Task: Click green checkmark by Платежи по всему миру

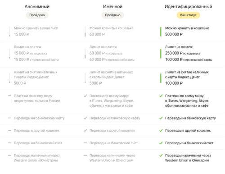Action: pyautogui.click(x=161, y=96)
